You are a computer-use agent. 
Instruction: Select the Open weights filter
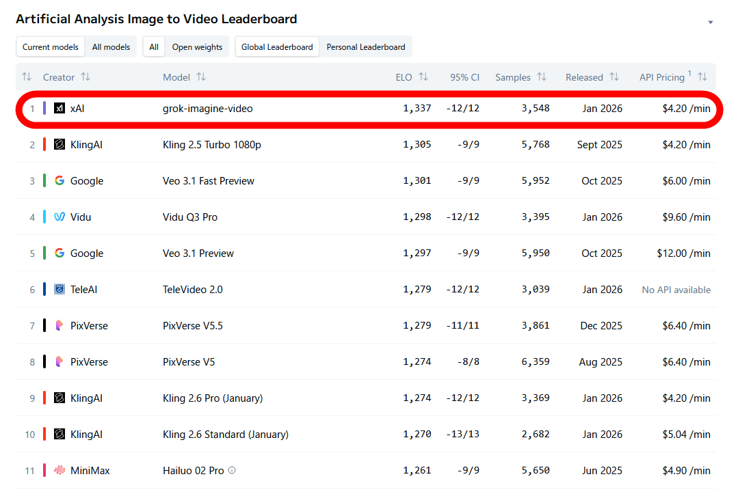point(197,47)
